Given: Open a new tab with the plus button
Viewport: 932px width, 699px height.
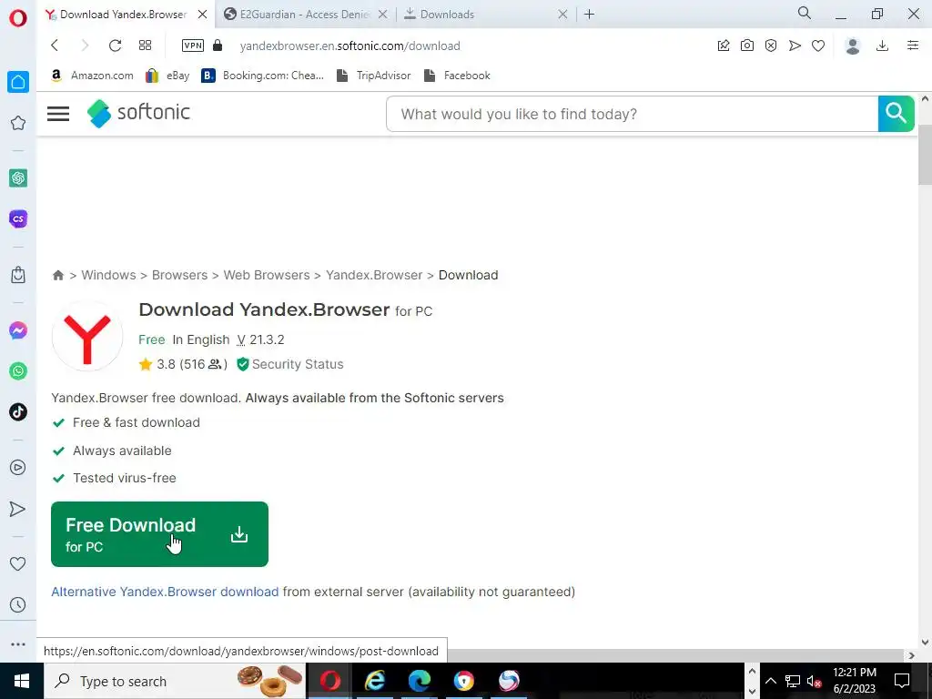Looking at the screenshot, I should click(589, 15).
